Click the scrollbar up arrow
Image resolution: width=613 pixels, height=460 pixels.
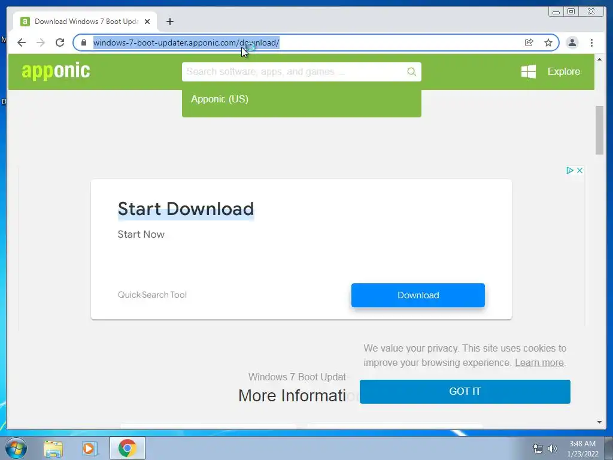pyautogui.click(x=599, y=59)
